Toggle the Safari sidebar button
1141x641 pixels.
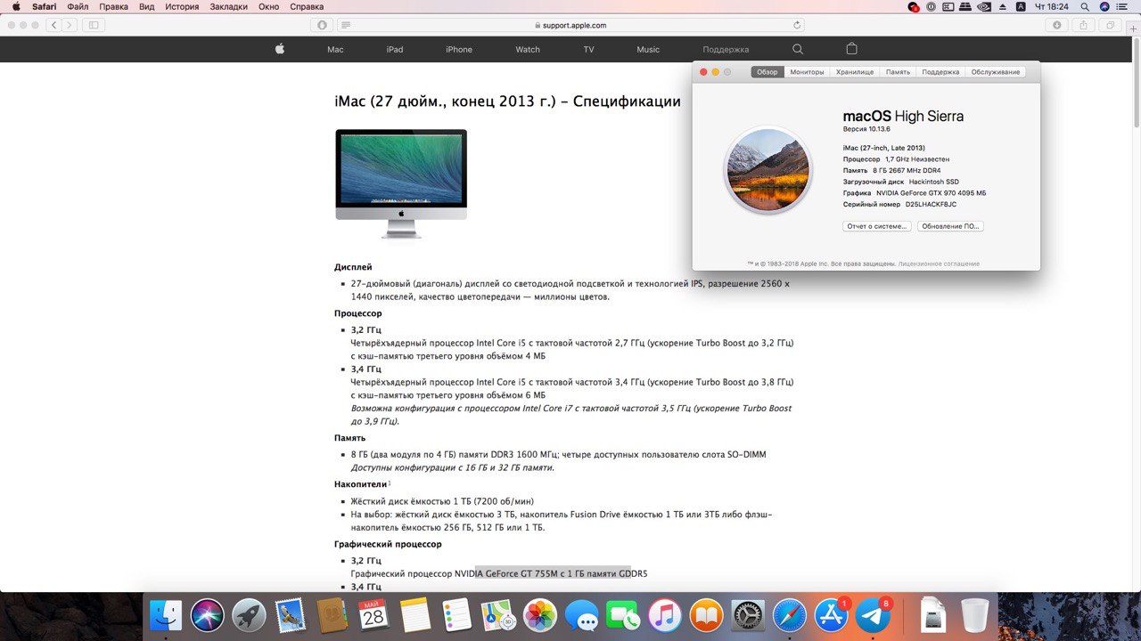coord(94,25)
